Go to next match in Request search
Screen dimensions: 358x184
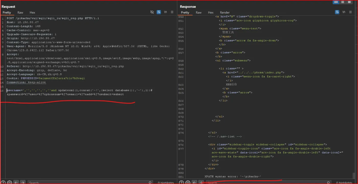pyautogui.click(x=23, y=182)
